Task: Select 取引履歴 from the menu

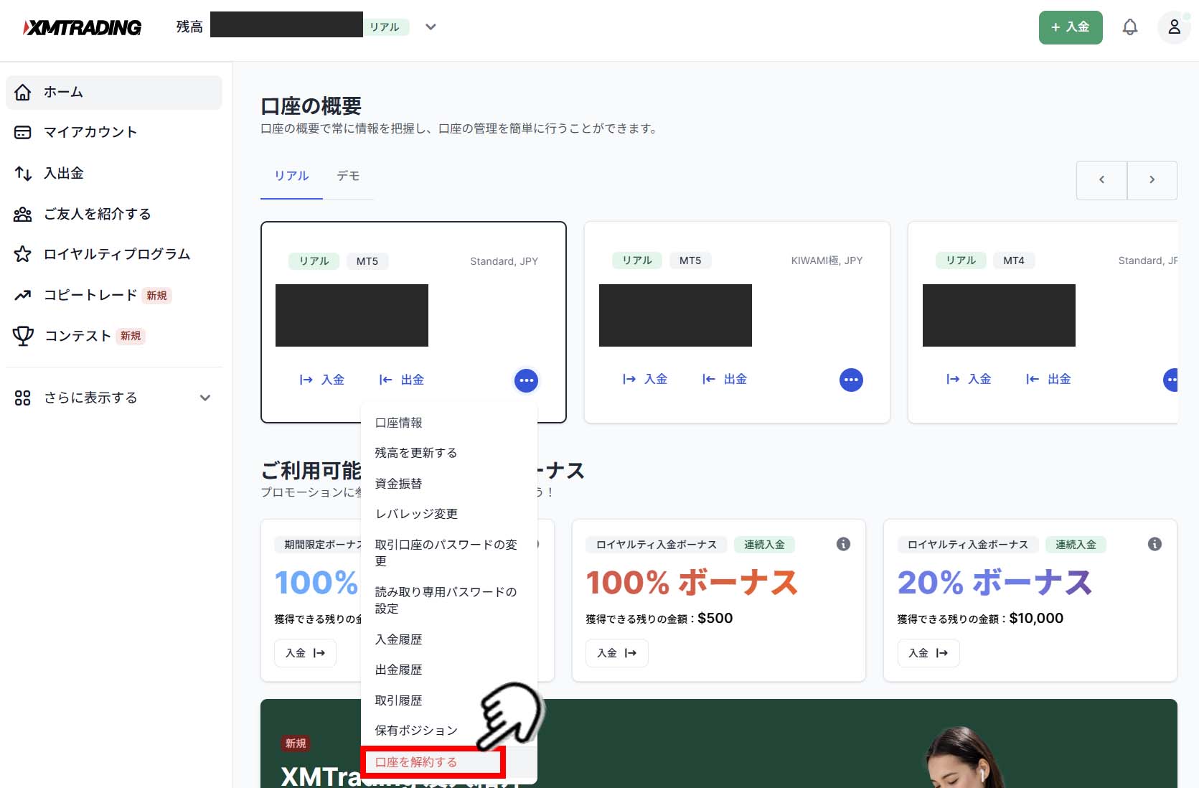Action: (449, 700)
